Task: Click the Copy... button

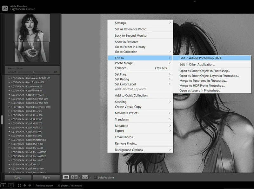Action: point(18,177)
